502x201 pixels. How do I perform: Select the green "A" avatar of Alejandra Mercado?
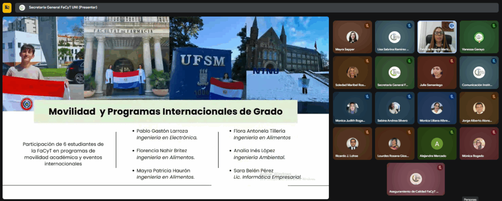pyautogui.click(x=437, y=143)
